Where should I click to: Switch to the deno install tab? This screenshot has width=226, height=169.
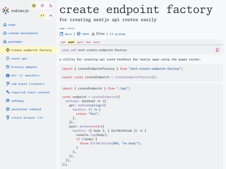point(97,42)
